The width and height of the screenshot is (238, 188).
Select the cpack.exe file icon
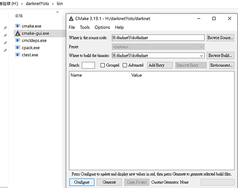[17, 48]
